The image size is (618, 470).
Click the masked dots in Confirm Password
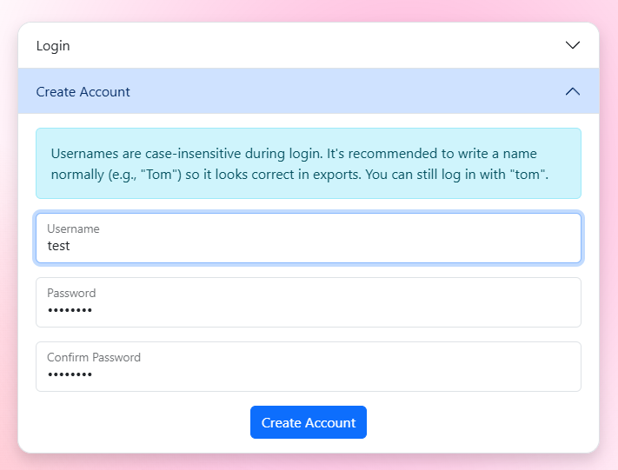(x=70, y=374)
